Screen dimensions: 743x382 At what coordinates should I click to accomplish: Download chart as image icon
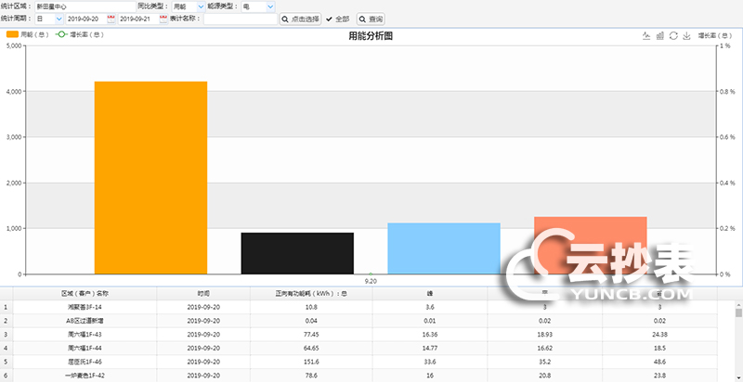(685, 36)
